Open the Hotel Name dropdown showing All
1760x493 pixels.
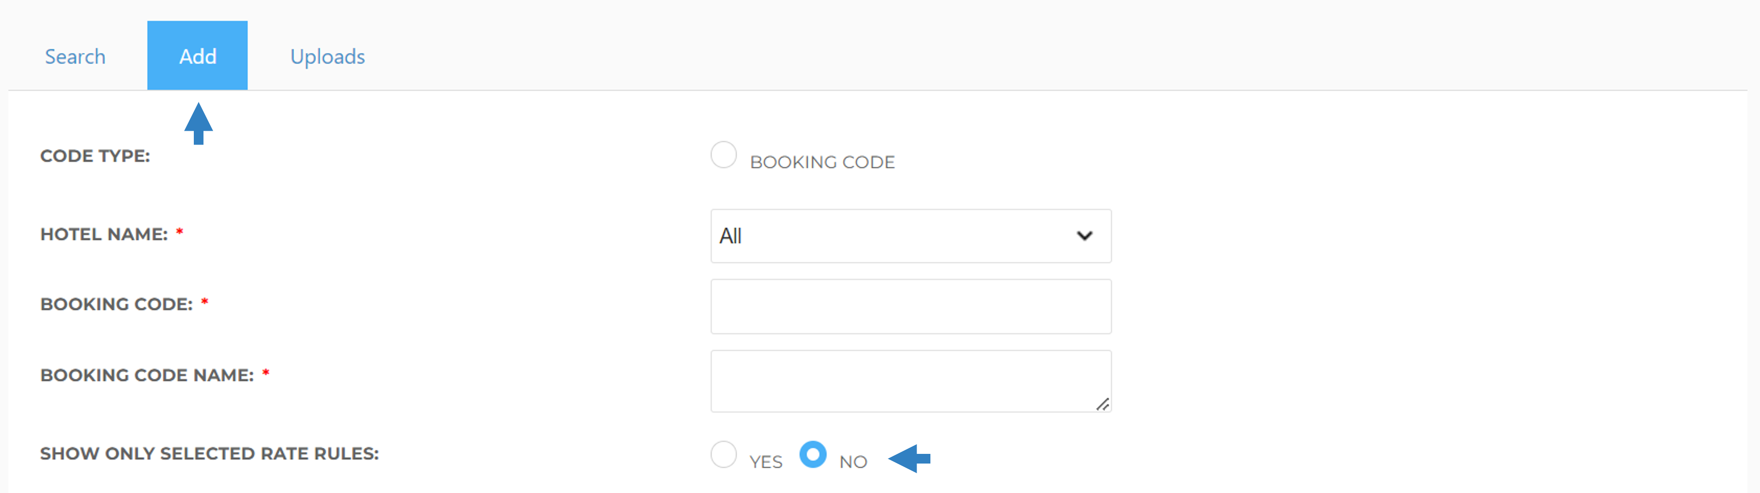click(911, 236)
